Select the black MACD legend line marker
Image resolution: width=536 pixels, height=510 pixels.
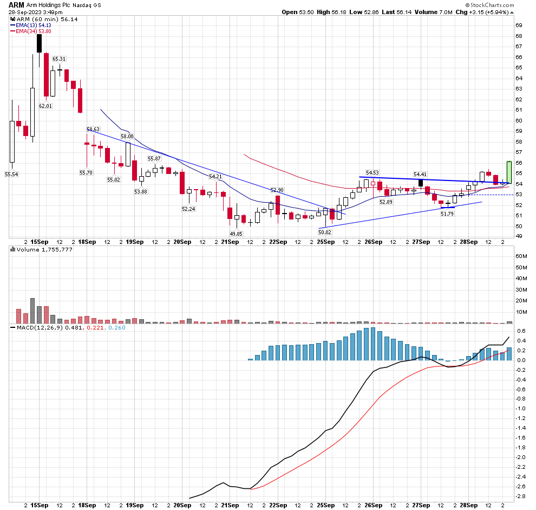click(13, 327)
